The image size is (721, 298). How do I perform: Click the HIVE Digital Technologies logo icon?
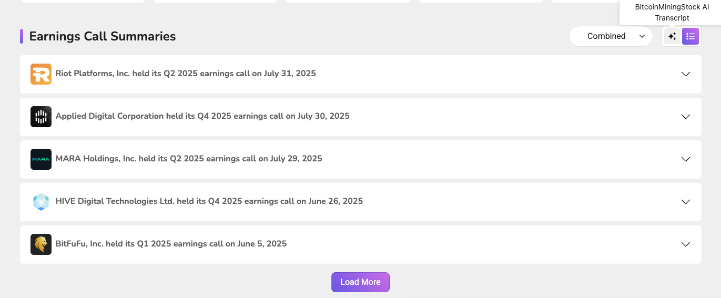[41, 202]
